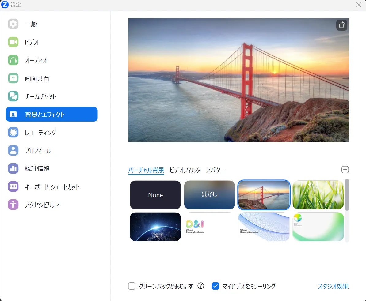Switch to the アバター tab

point(215,170)
